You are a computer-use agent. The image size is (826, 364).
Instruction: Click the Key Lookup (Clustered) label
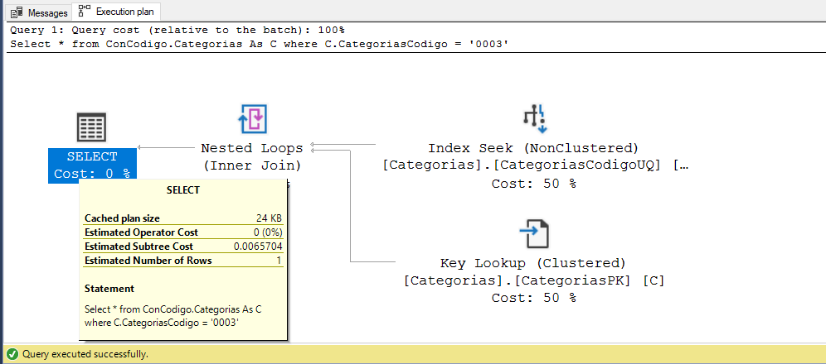(x=533, y=263)
